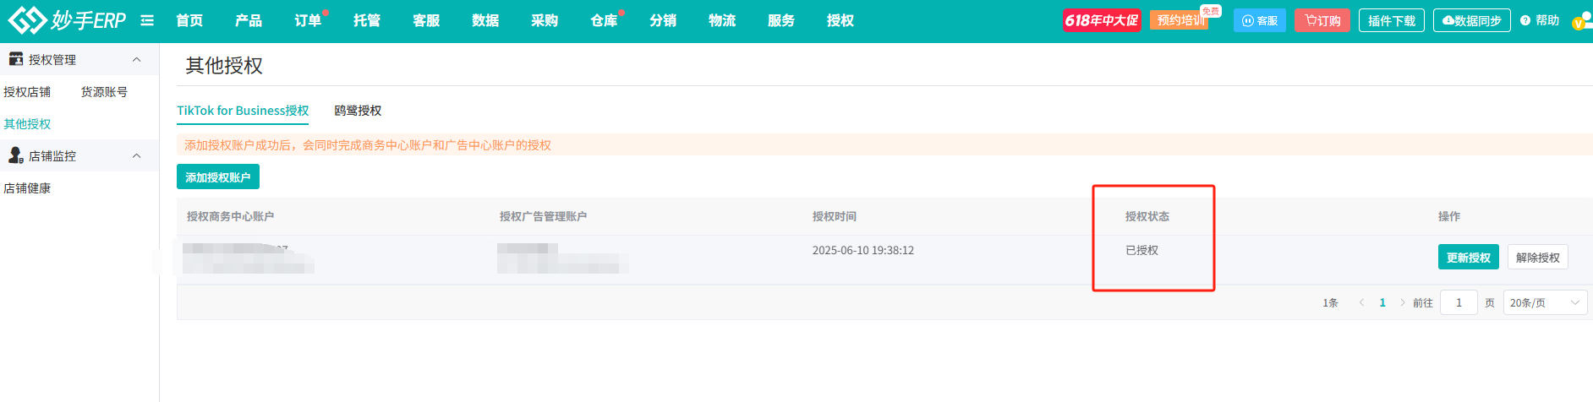Collapse the 店铺监控 sidebar section

point(137,155)
